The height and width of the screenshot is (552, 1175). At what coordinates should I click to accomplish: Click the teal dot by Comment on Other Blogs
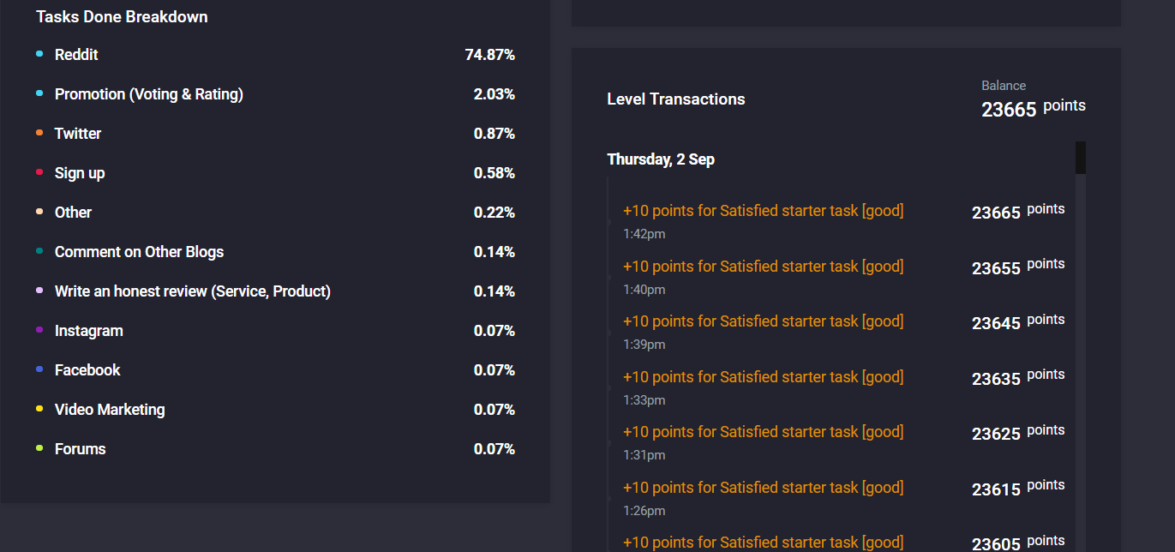(39, 251)
